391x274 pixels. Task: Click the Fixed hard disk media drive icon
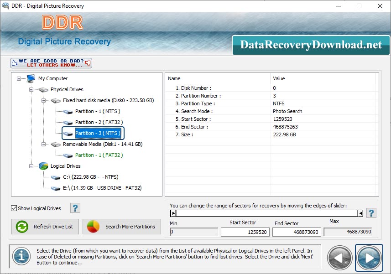[56, 101]
